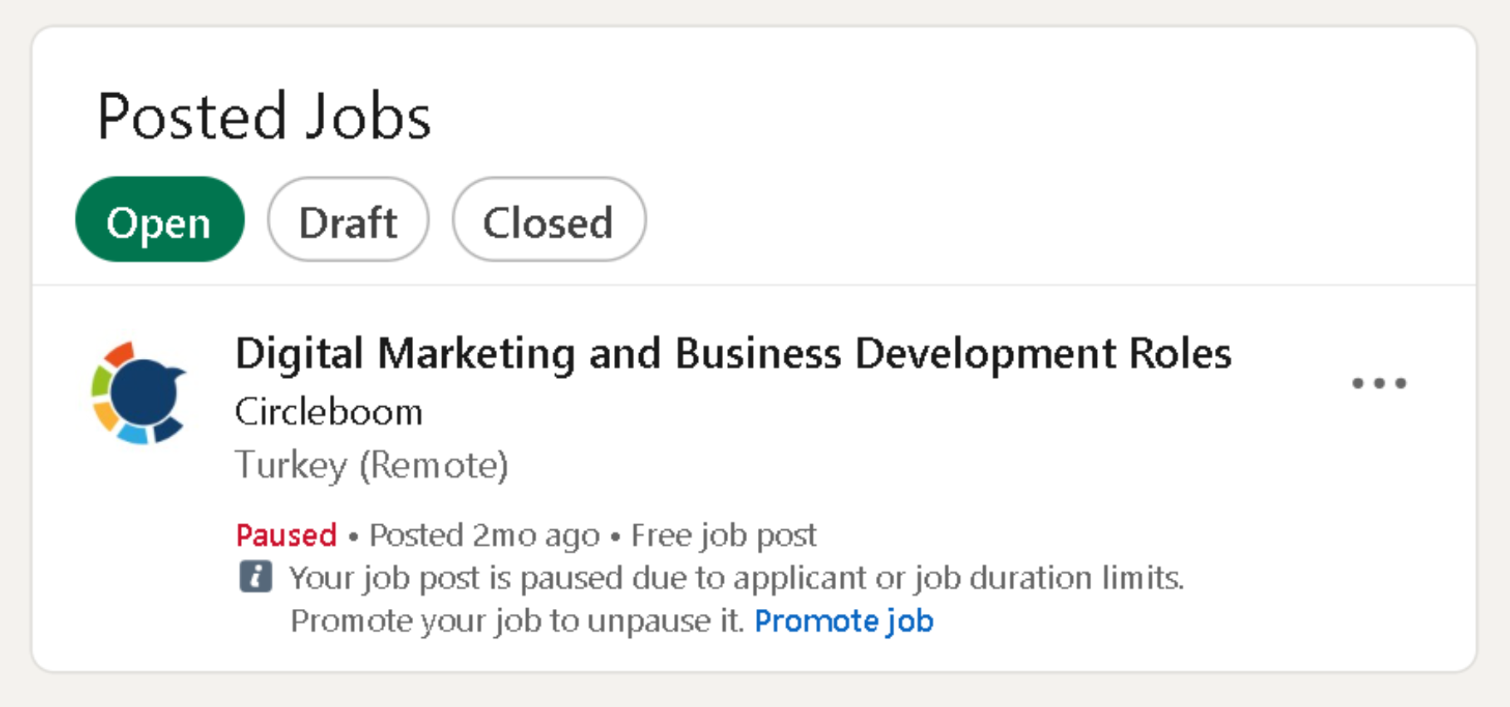Select the Open jobs filter
The width and height of the screenshot is (1510, 707).
(x=159, y=220)
